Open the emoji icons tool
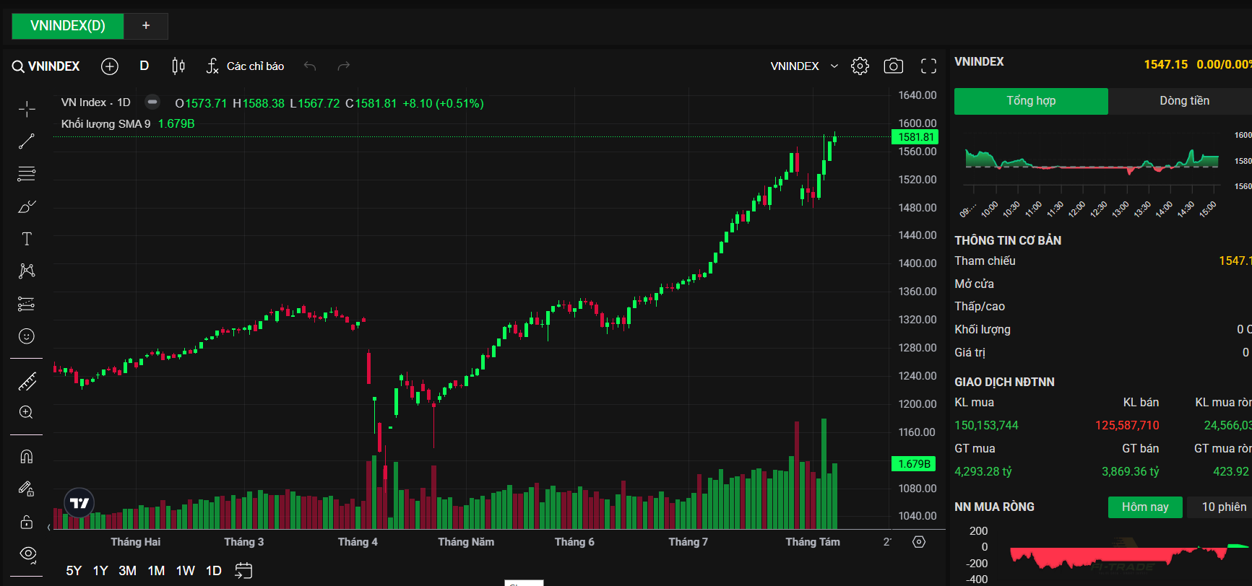 tap(27, 336)
